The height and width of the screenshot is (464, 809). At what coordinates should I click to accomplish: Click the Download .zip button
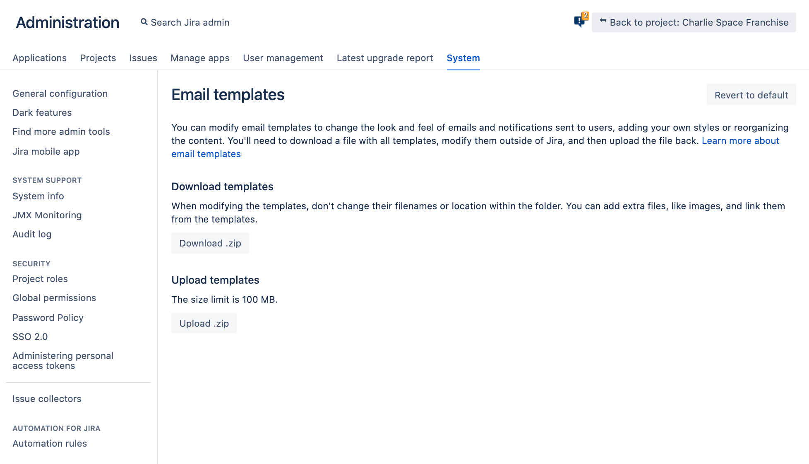[210, 243]
